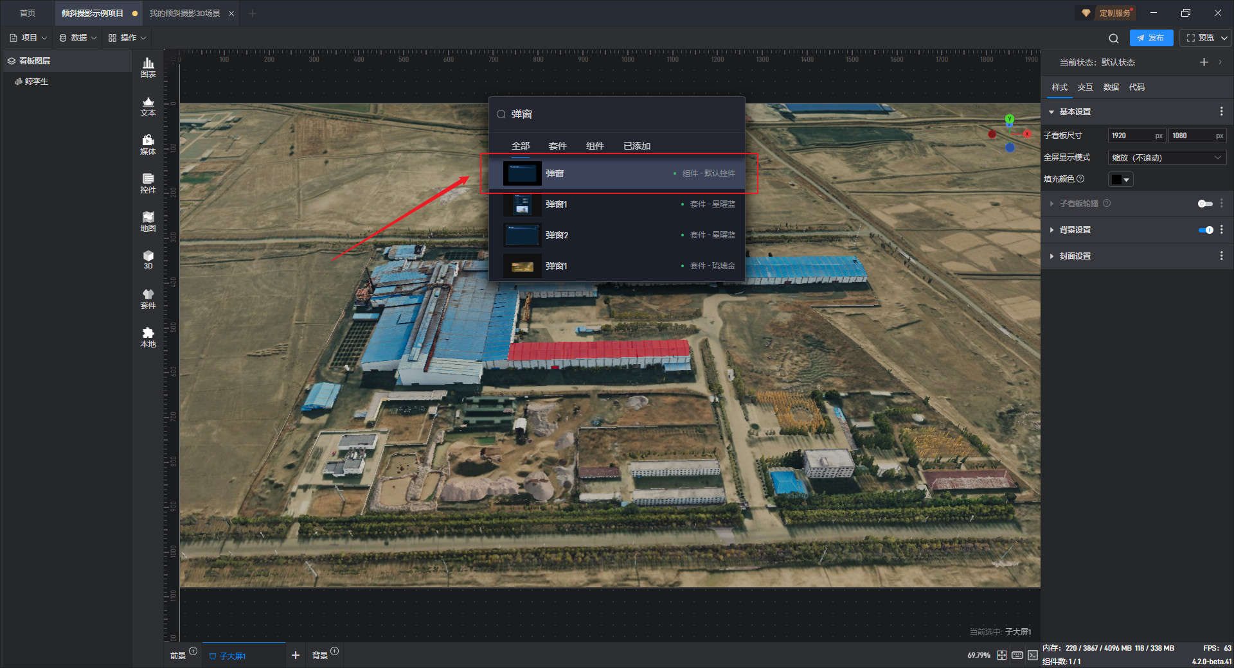Expand the 封面设置 cover settings section
This screenshot has height=668, width=1234.
click(x=1075, y=256)
